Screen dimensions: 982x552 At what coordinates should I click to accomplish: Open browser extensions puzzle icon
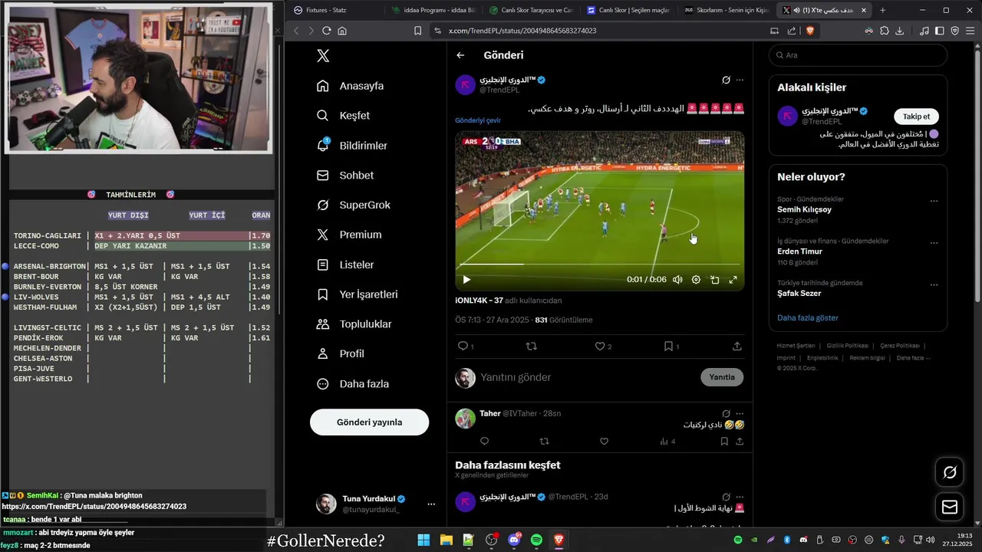click(885, 31)
